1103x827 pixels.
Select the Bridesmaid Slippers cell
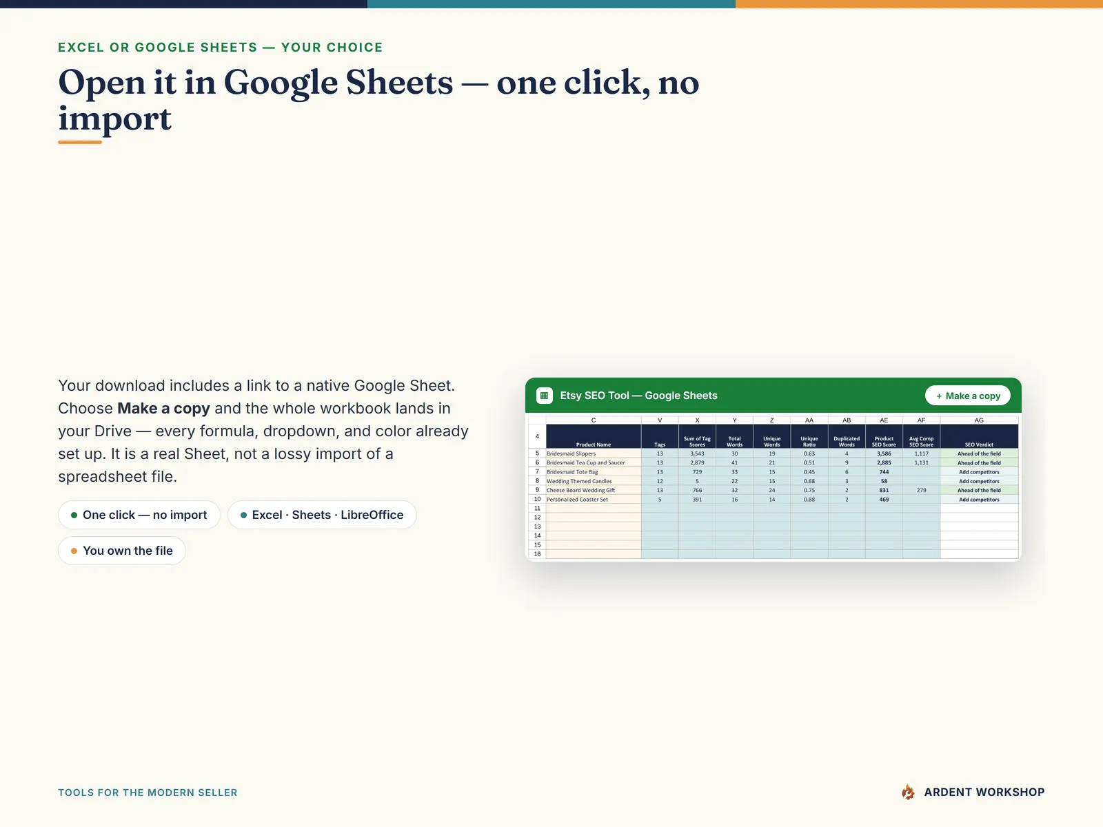[594, 453]
